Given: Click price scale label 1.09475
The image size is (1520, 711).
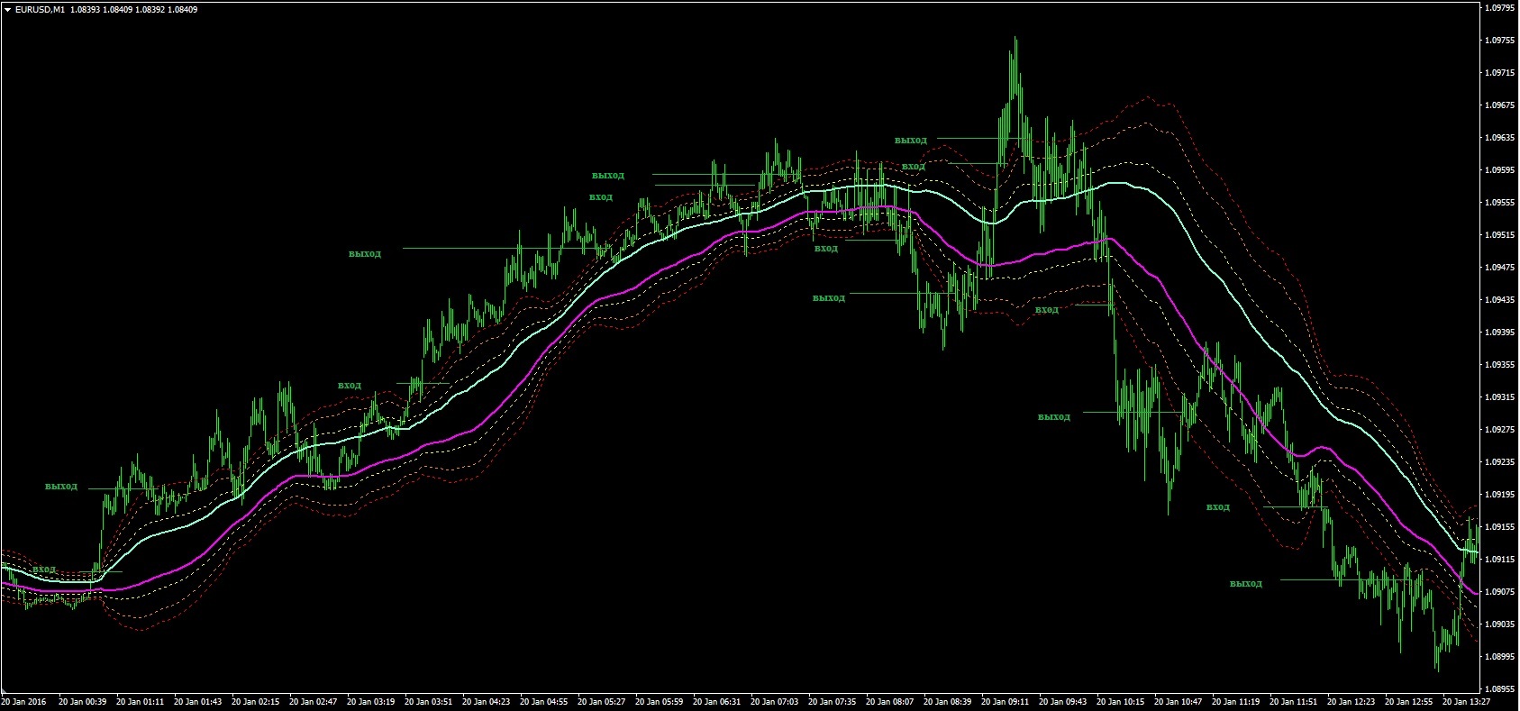Looking at the screenshot, I should point(1500,268).
